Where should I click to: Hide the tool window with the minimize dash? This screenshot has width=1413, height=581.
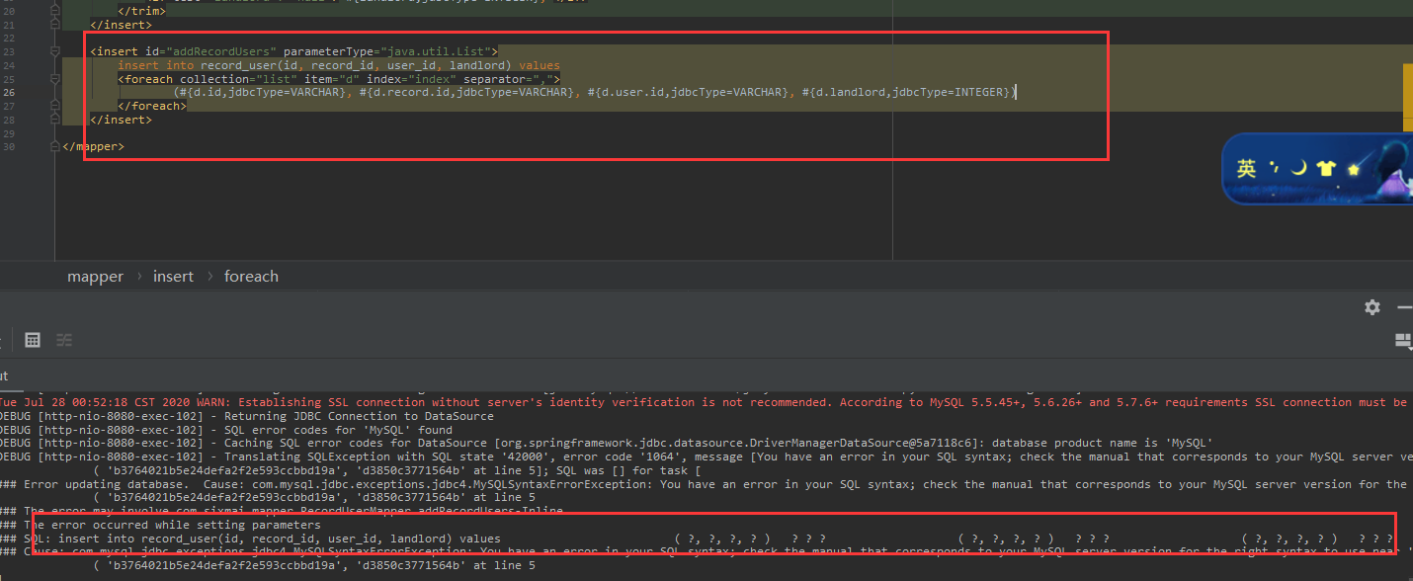point(1404,307)
